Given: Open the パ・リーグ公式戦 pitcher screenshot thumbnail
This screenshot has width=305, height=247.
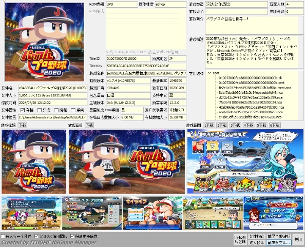Looking at the screenshot, I should 92,213.
